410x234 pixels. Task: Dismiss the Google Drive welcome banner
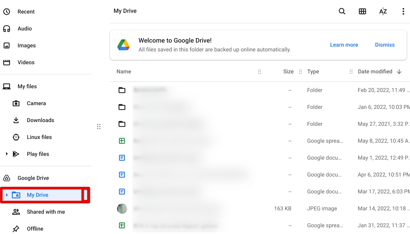(385, 45)
